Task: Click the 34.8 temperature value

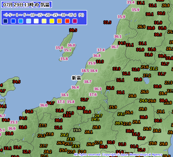Action: coord(29,111)
